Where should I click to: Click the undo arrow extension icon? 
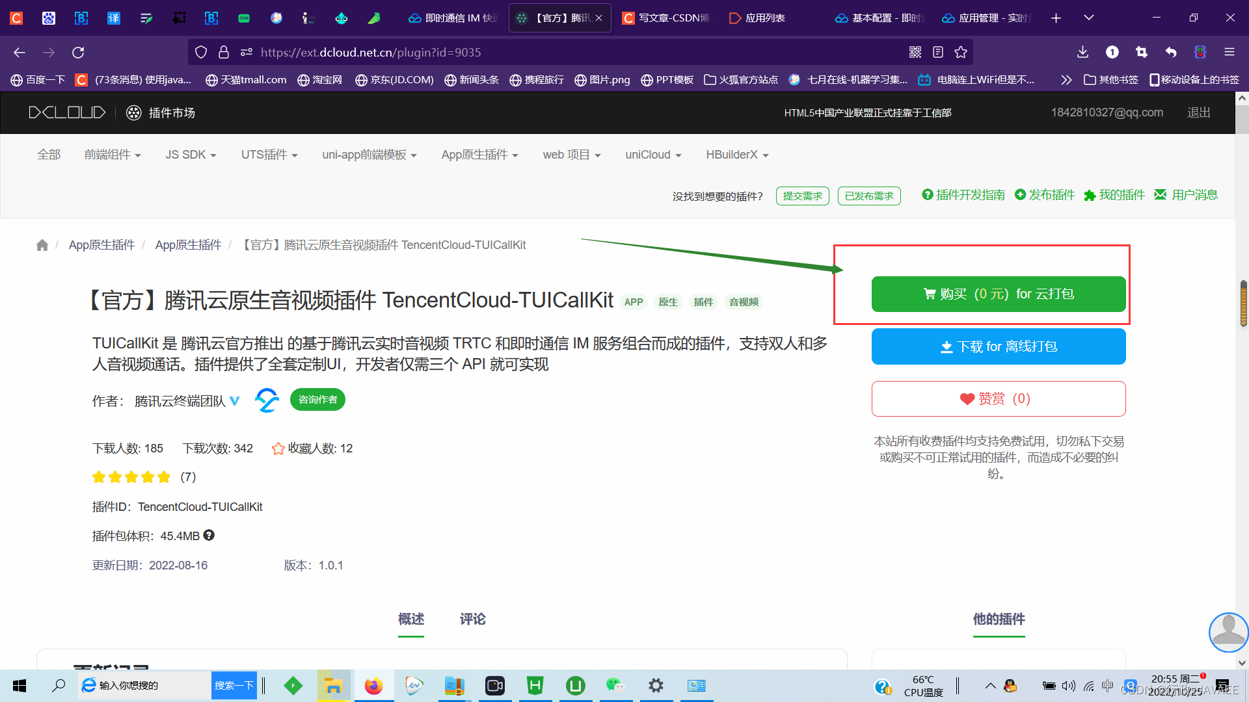(1171, 52)
